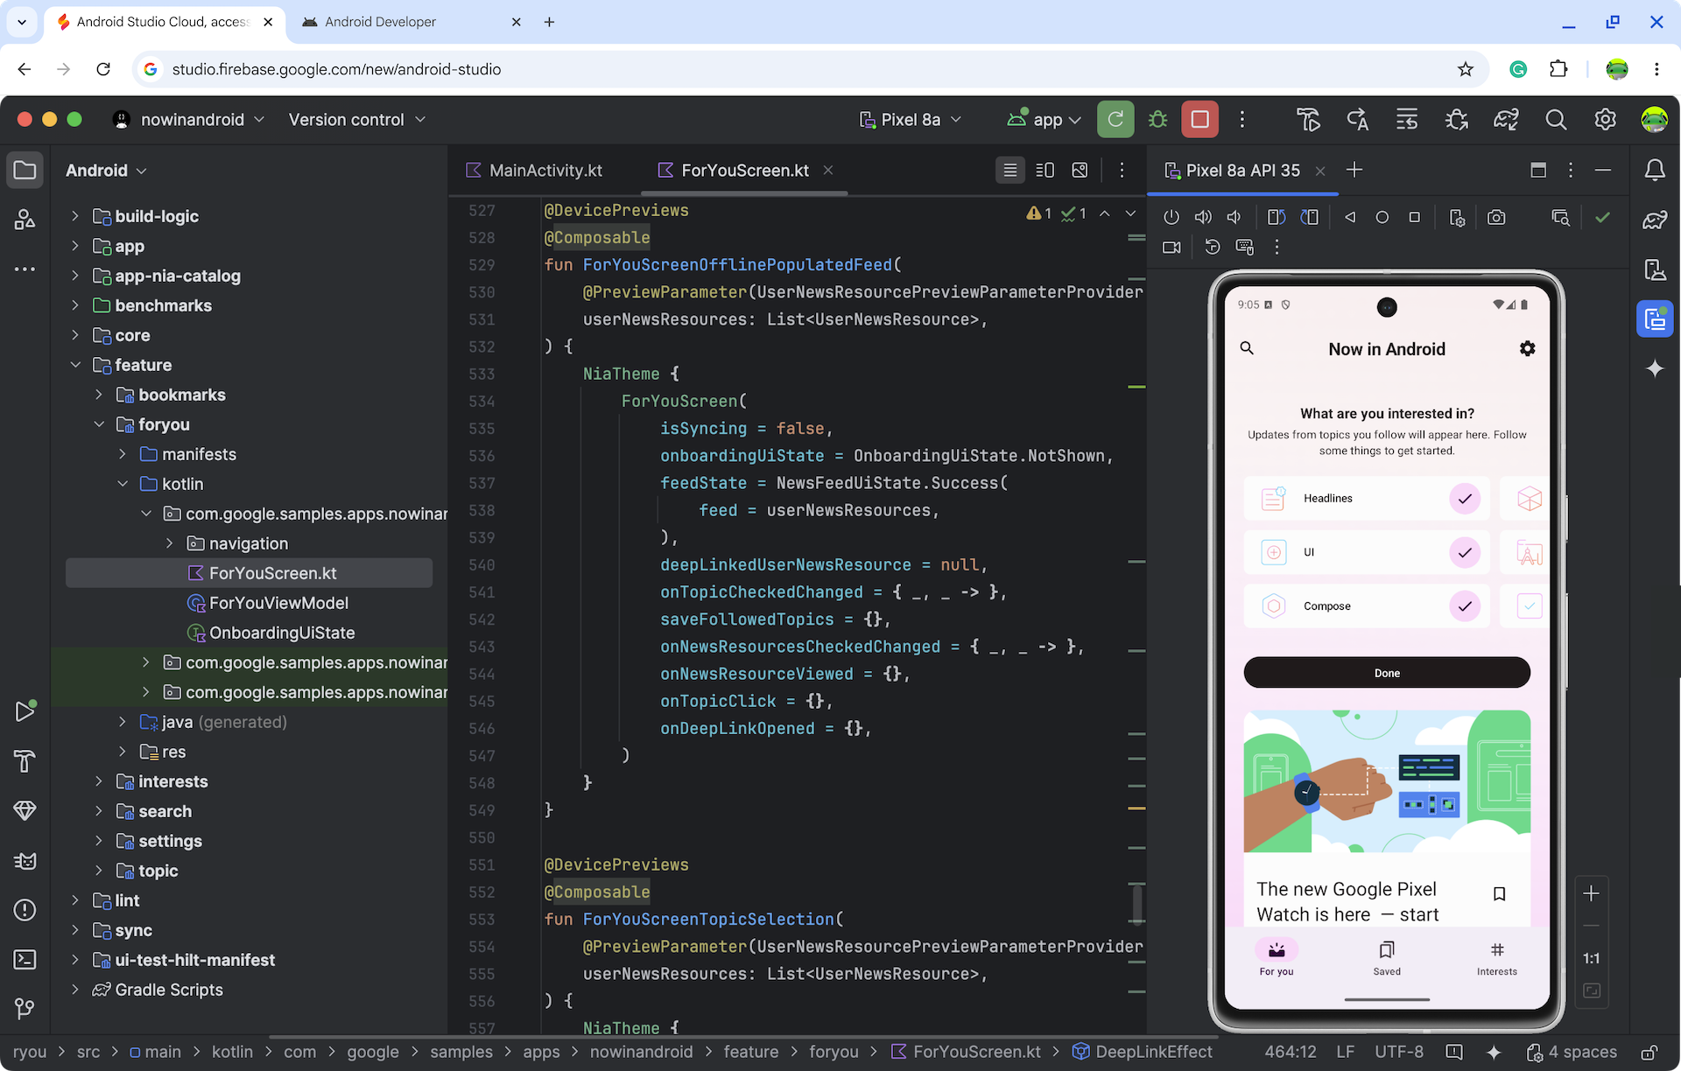The image size is (1681, 1071).
Task: Uncheck the Headlines topic in emulator
Action: (1464, 499)
